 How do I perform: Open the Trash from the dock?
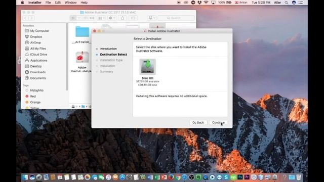(x=299, y=177)
